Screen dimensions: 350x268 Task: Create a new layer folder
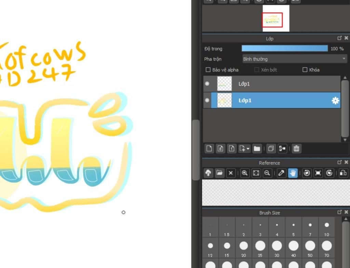(x=257, y=148)
